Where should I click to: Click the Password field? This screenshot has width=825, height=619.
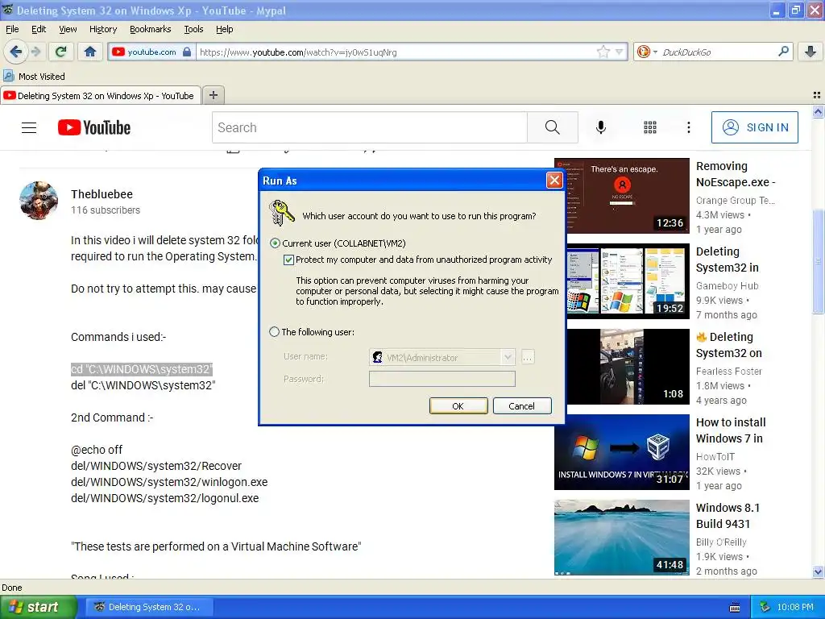point(442,379)
